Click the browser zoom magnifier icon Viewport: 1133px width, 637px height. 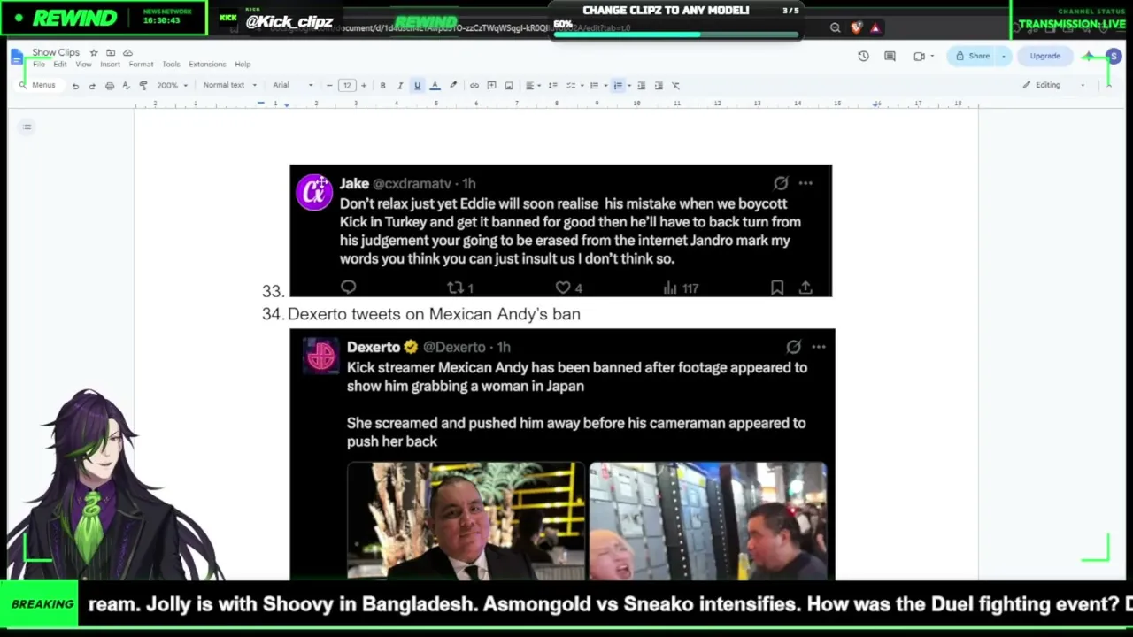[835, 27]
